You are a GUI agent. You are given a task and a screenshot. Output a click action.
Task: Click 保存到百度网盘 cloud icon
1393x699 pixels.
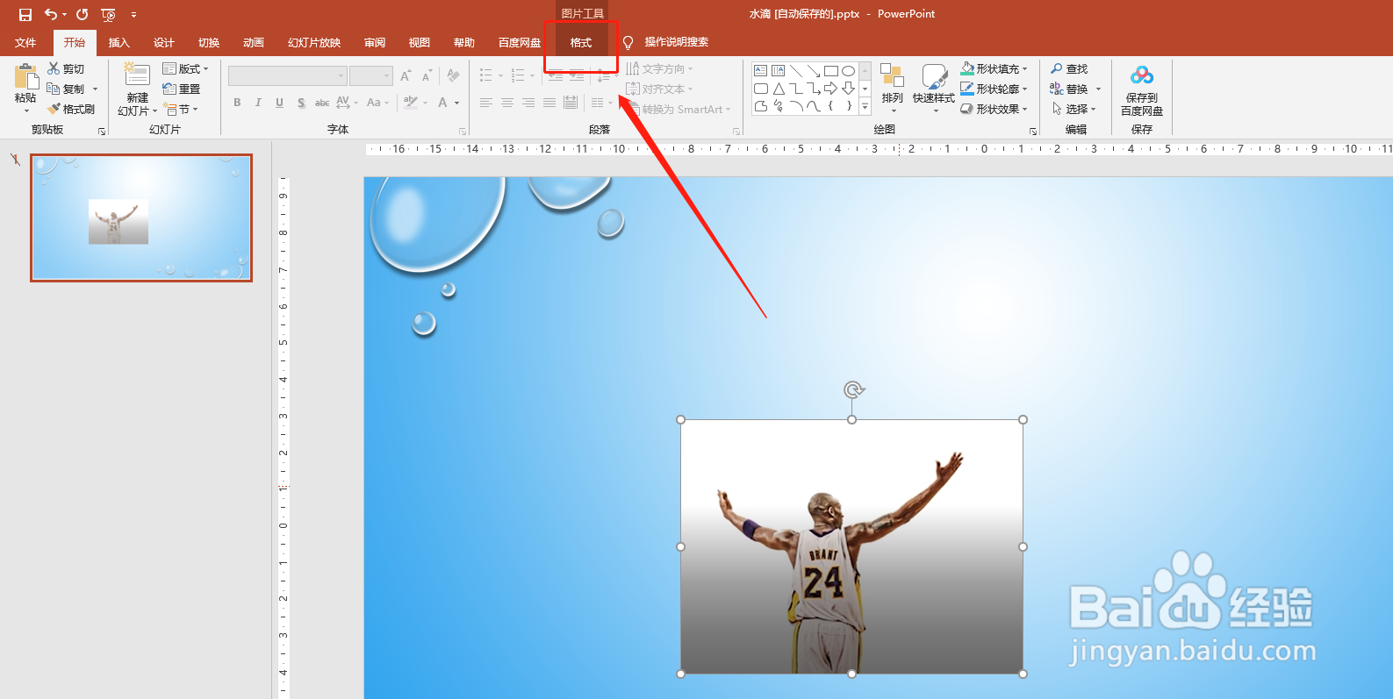[x=1141, y=76]
